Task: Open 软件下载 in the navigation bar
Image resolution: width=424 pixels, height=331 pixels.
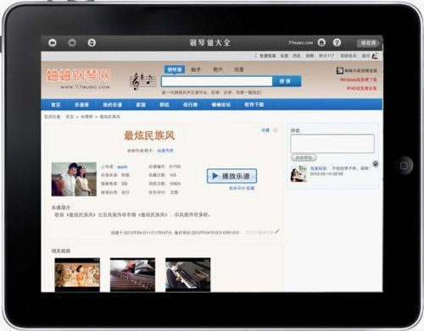Action: pos(254,105)
